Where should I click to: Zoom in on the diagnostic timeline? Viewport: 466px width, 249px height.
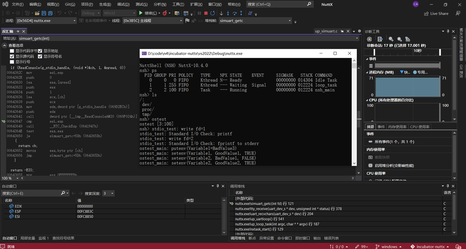pyautogui.click(x=391, y=39)
